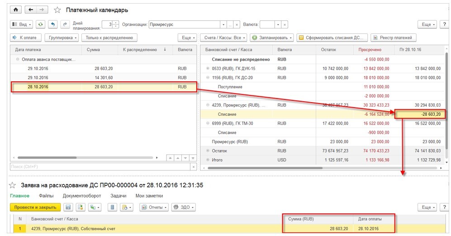Switch to Документооборот tab

(x=82, y=196)
